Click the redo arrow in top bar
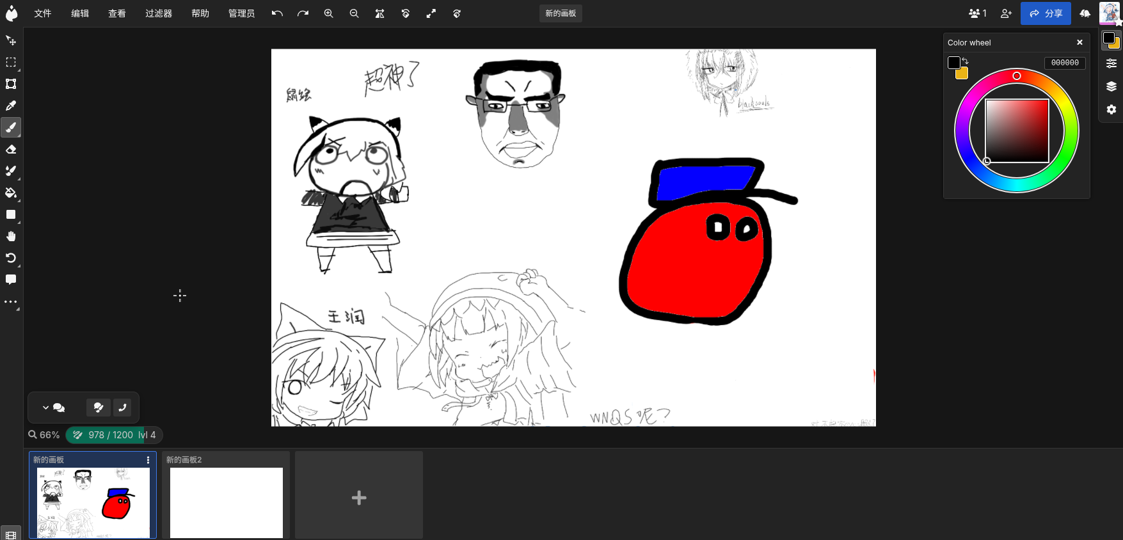Image resolution: width=1123 pixels, height=540 pixels. pos(303,13)
